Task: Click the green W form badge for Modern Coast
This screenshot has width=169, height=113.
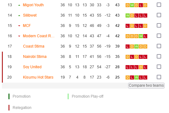Action: pyautogui.click(x=141, y=36)
